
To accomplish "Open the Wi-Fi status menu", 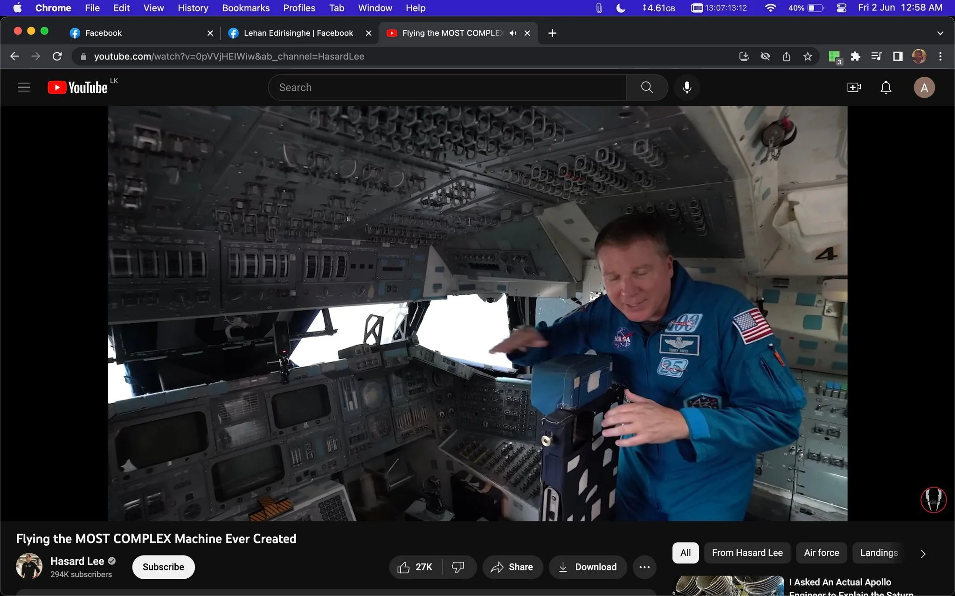I will click(x=770, y=8).
